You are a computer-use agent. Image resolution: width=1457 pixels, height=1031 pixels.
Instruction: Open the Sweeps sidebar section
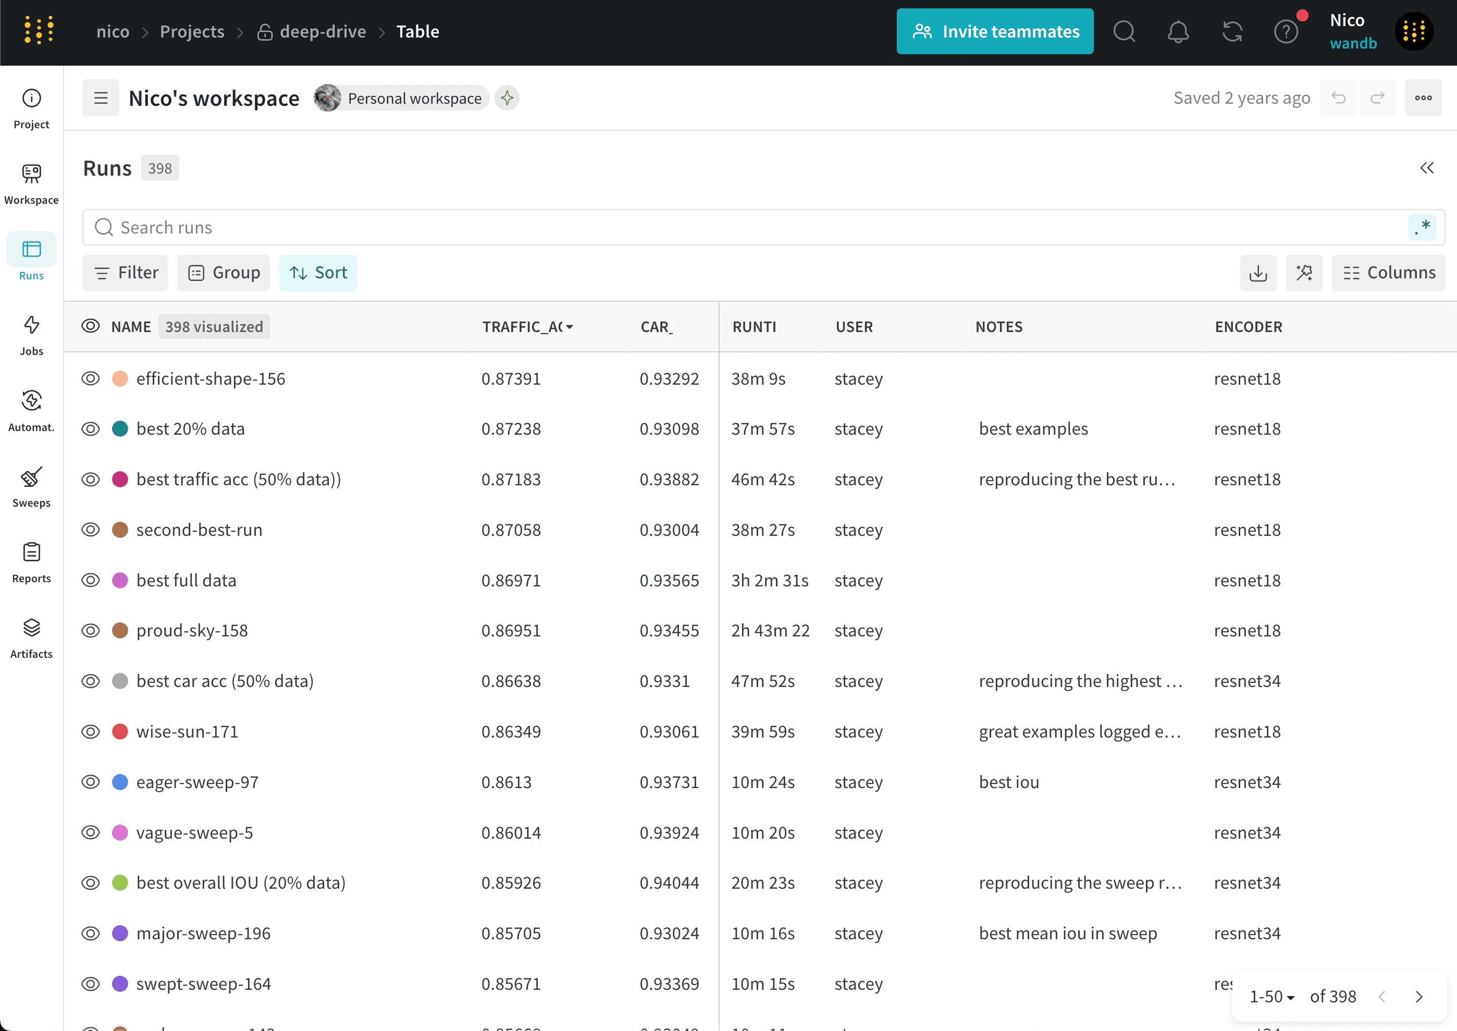pos(31,486)
